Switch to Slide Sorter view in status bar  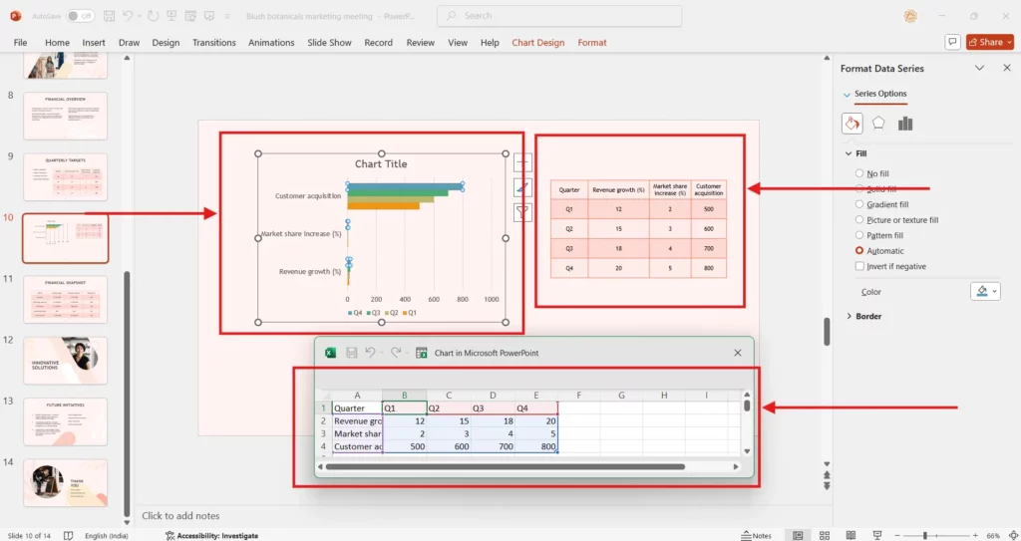pyautogui.click(x=823, y=535)
